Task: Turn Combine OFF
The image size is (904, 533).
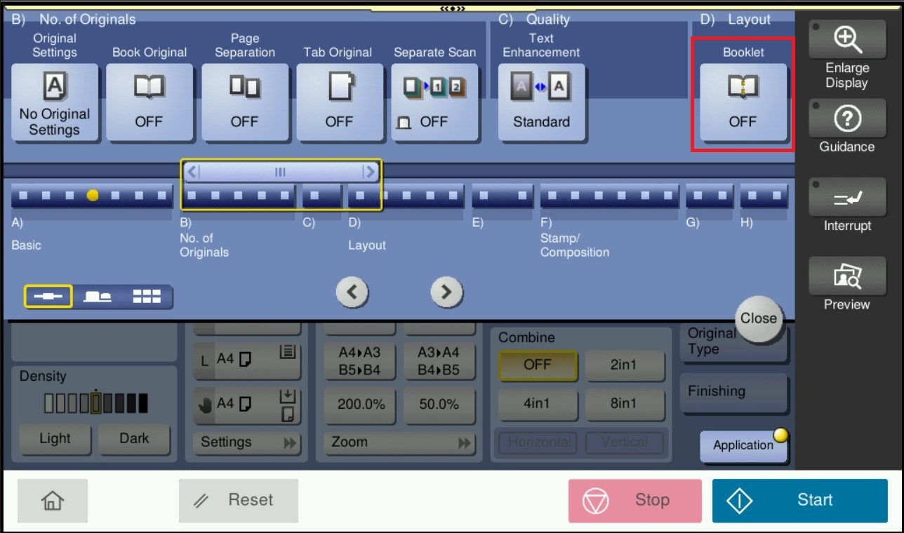Action: coord(538,364)
